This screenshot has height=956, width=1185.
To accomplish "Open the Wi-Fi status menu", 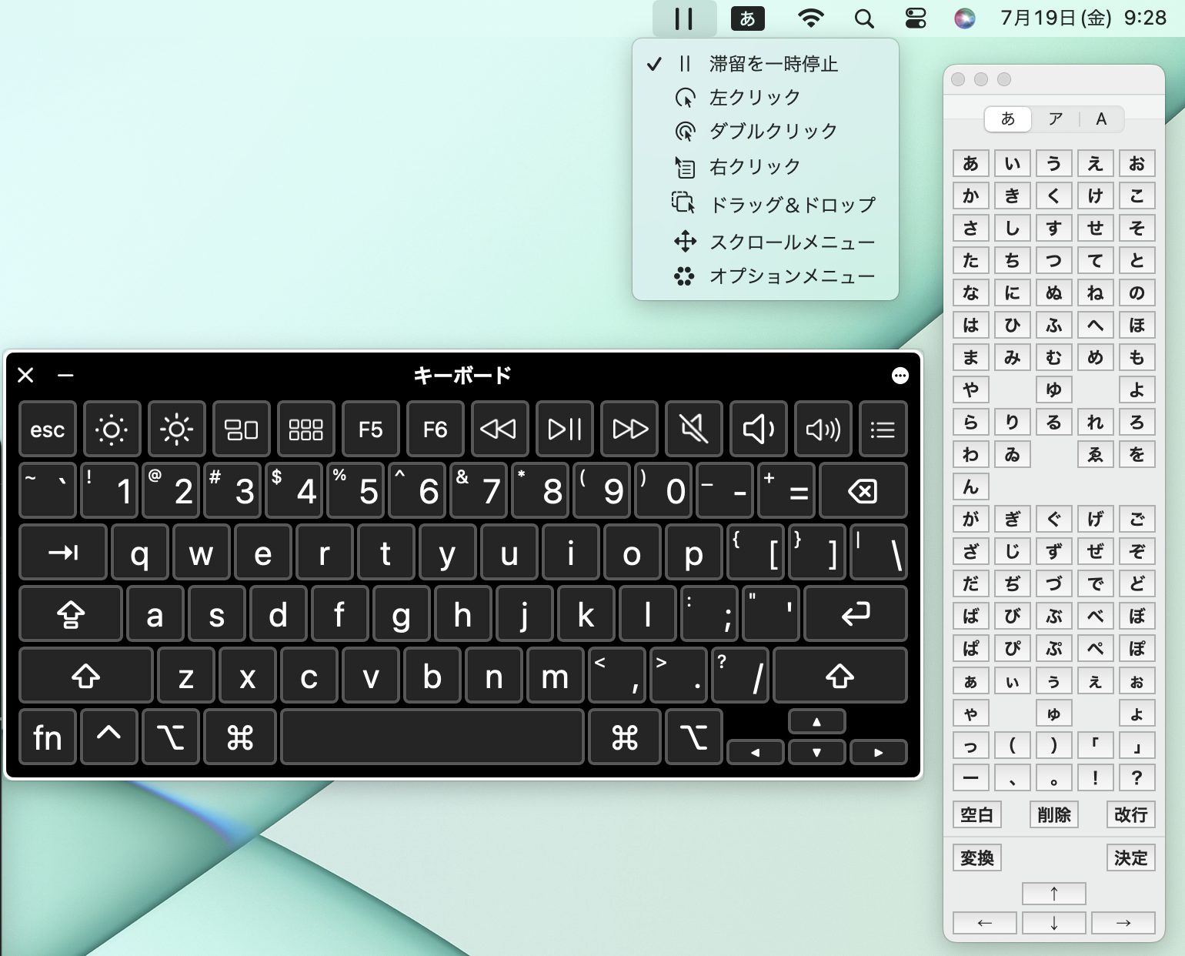I will 811,18.
